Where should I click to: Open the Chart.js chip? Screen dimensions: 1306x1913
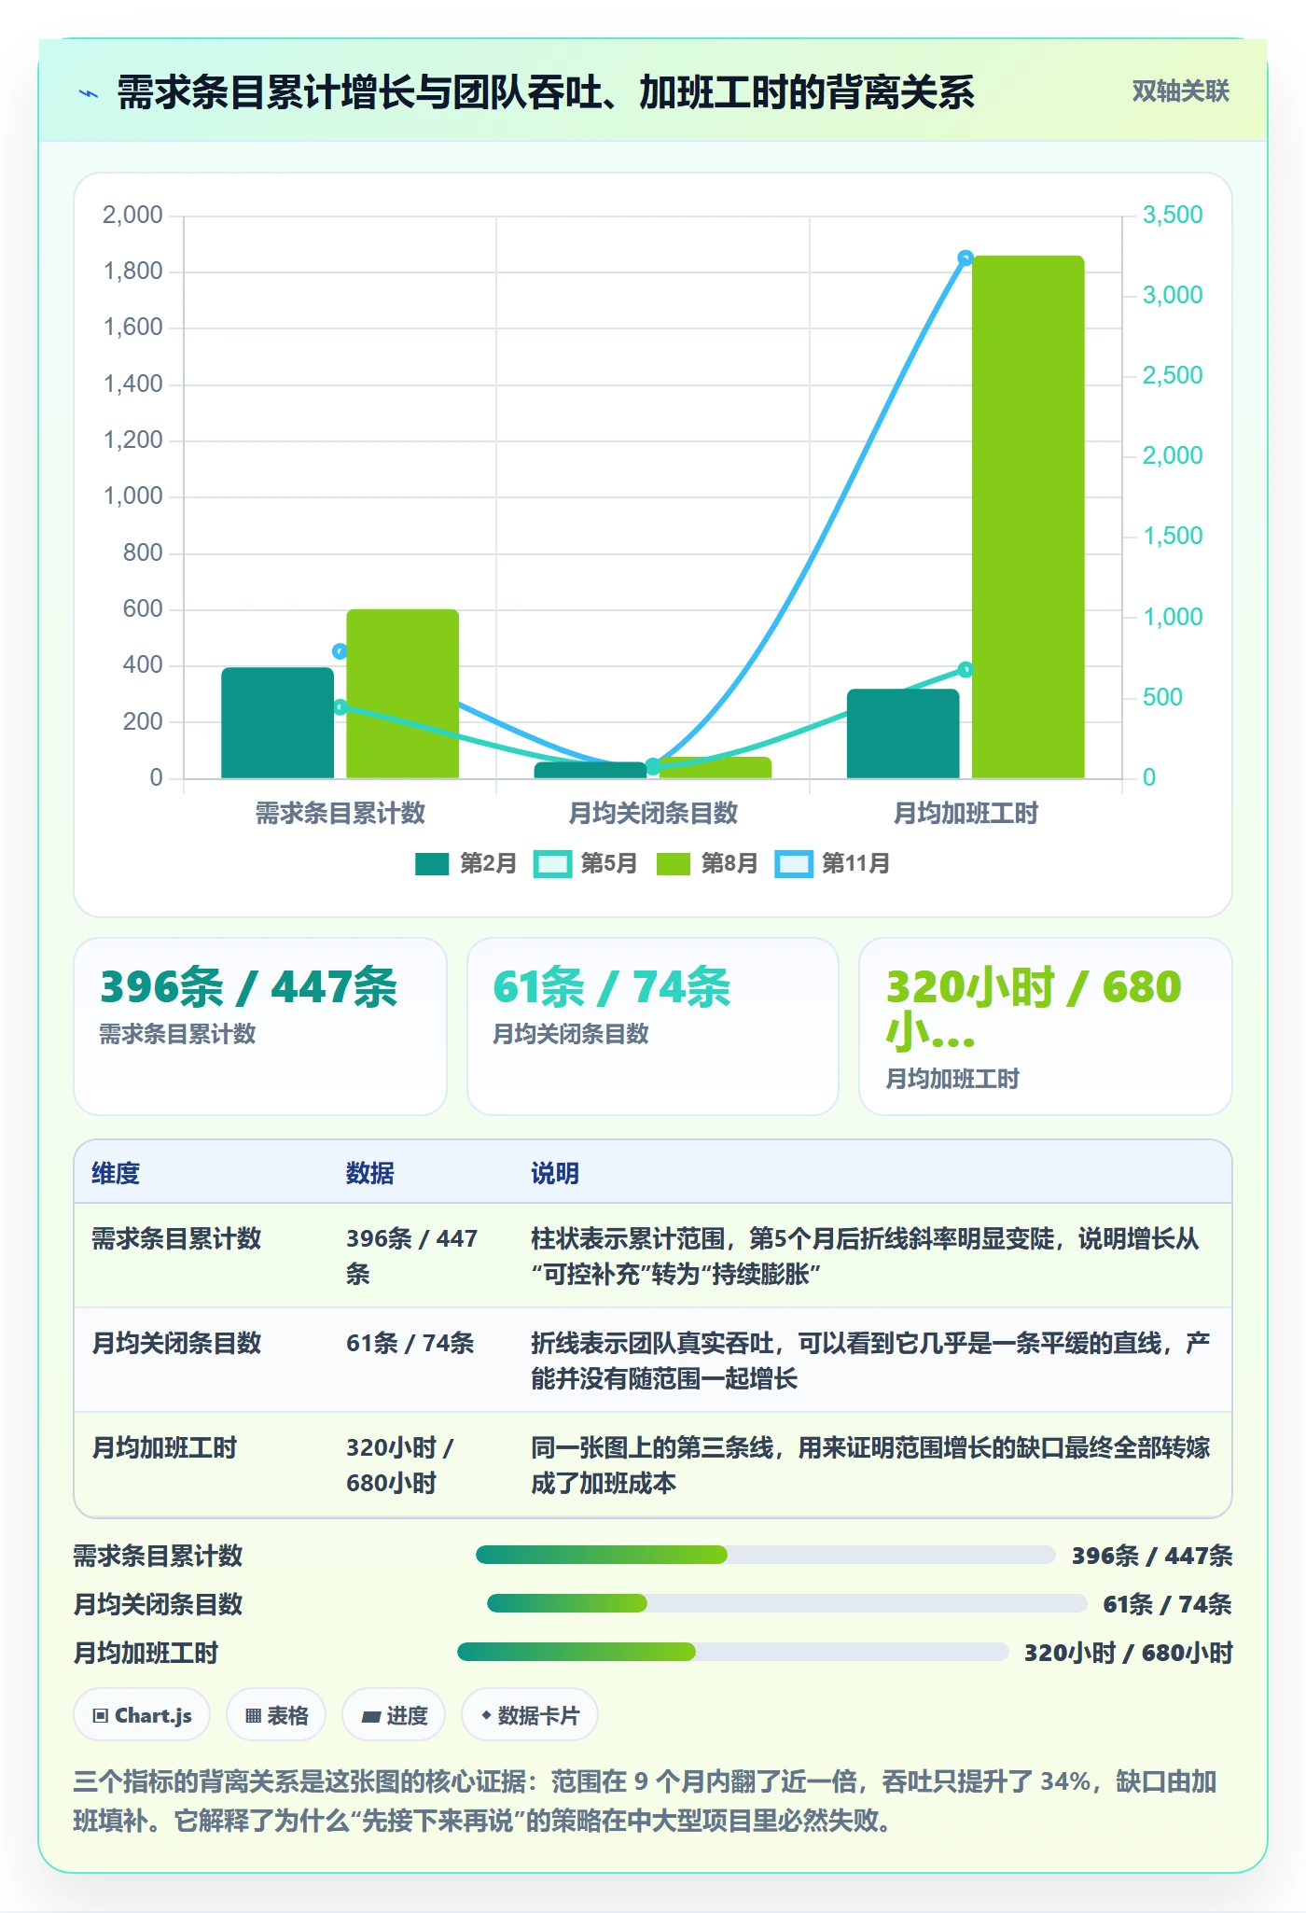(142, 1715)
